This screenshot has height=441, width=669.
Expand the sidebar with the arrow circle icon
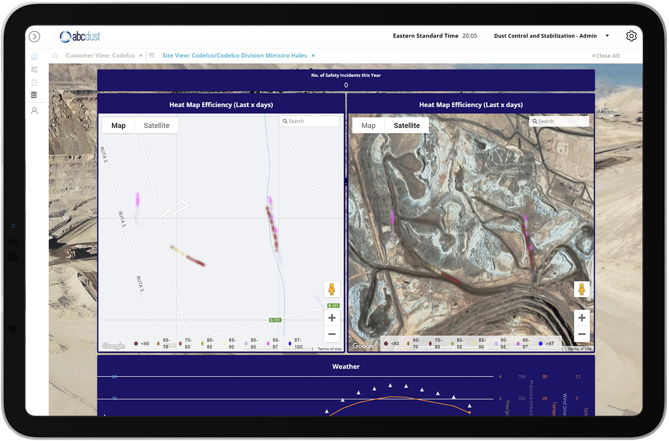[34, 37]
